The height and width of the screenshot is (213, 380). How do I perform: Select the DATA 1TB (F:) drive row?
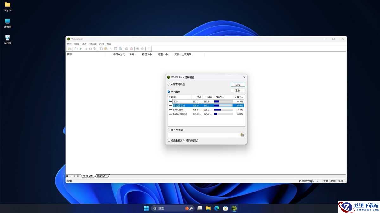[x=206, y=114]
